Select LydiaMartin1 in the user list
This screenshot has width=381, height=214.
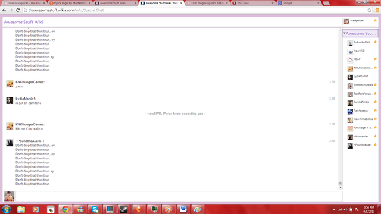pyautogui.click(x=363, y=77)
